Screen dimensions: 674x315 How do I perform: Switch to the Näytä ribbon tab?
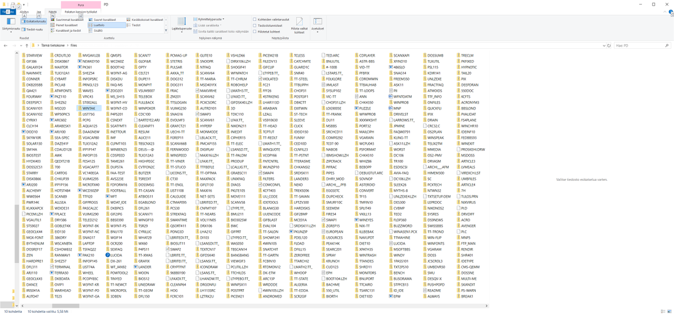click(52, 11)
